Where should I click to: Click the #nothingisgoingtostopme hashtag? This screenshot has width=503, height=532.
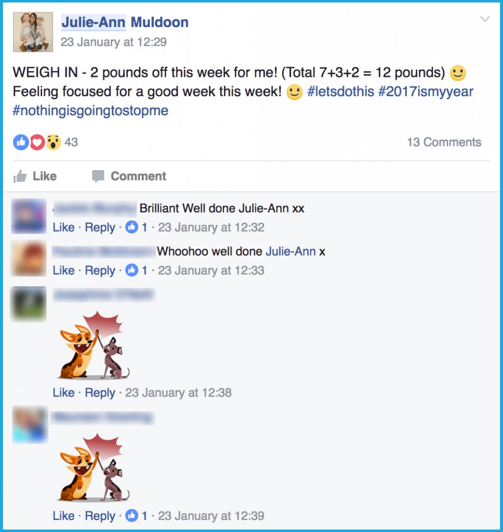[x=90, y=111]
